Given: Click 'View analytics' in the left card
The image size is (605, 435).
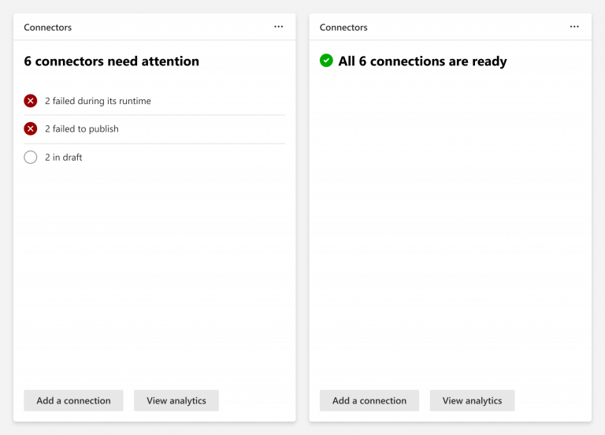Looking at the screenshot, I should (176, 400).
